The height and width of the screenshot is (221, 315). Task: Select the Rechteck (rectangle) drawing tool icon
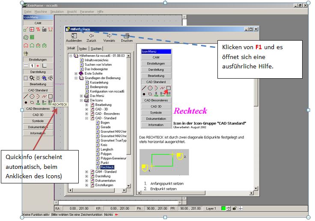click(50, 97)
